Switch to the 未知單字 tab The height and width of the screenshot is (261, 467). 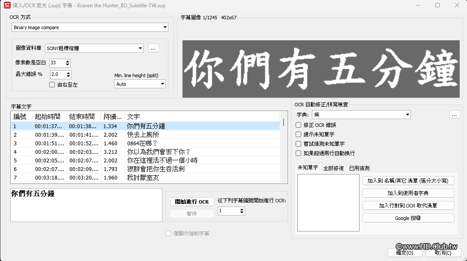tap(308, 168)
